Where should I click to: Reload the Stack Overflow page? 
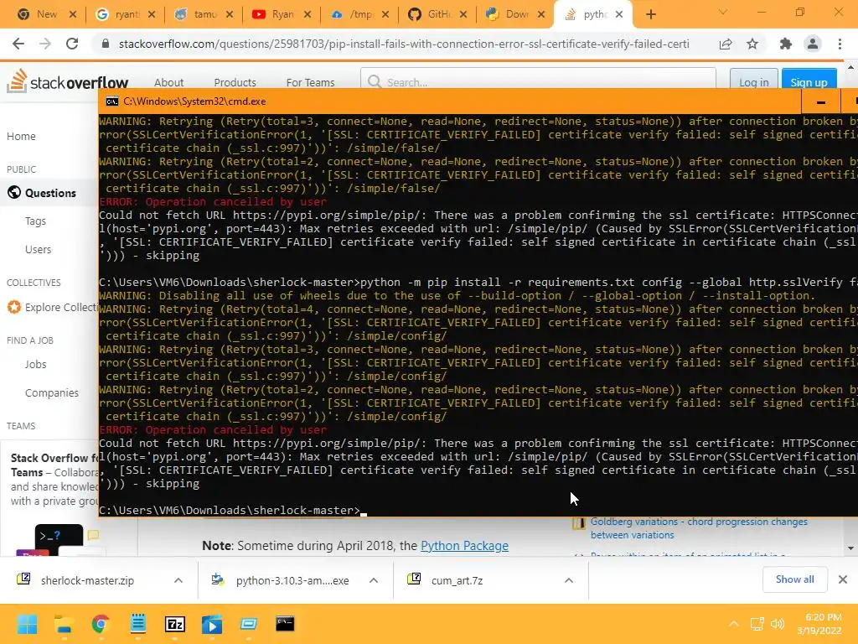click(72, 44)
